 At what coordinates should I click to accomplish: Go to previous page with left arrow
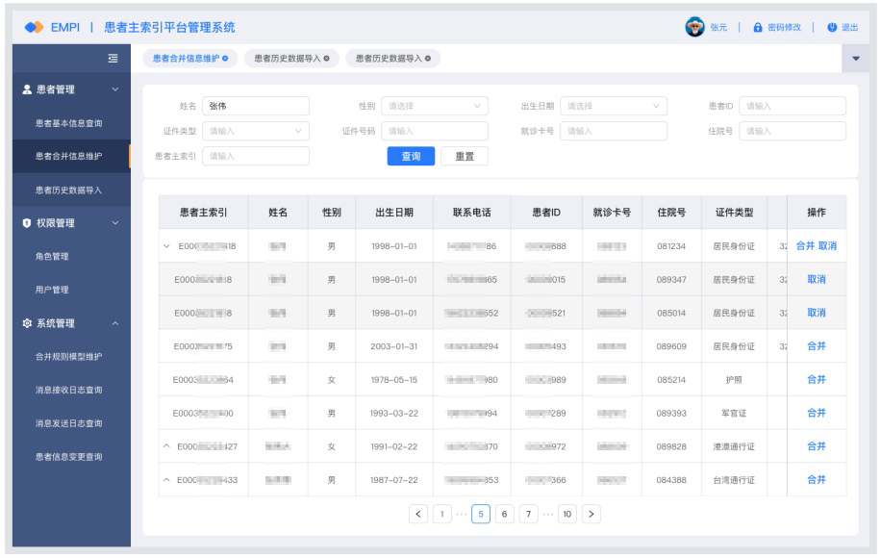[418, 514]
